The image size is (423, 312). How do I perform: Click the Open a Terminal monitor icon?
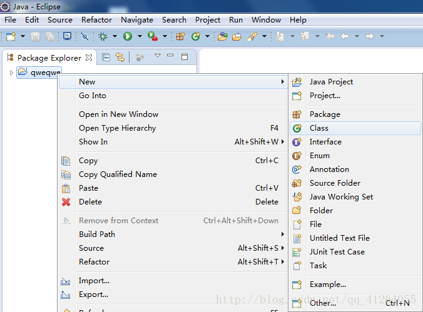point(67,36)
